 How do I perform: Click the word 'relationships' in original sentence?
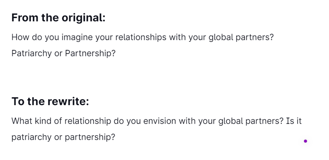141,37
